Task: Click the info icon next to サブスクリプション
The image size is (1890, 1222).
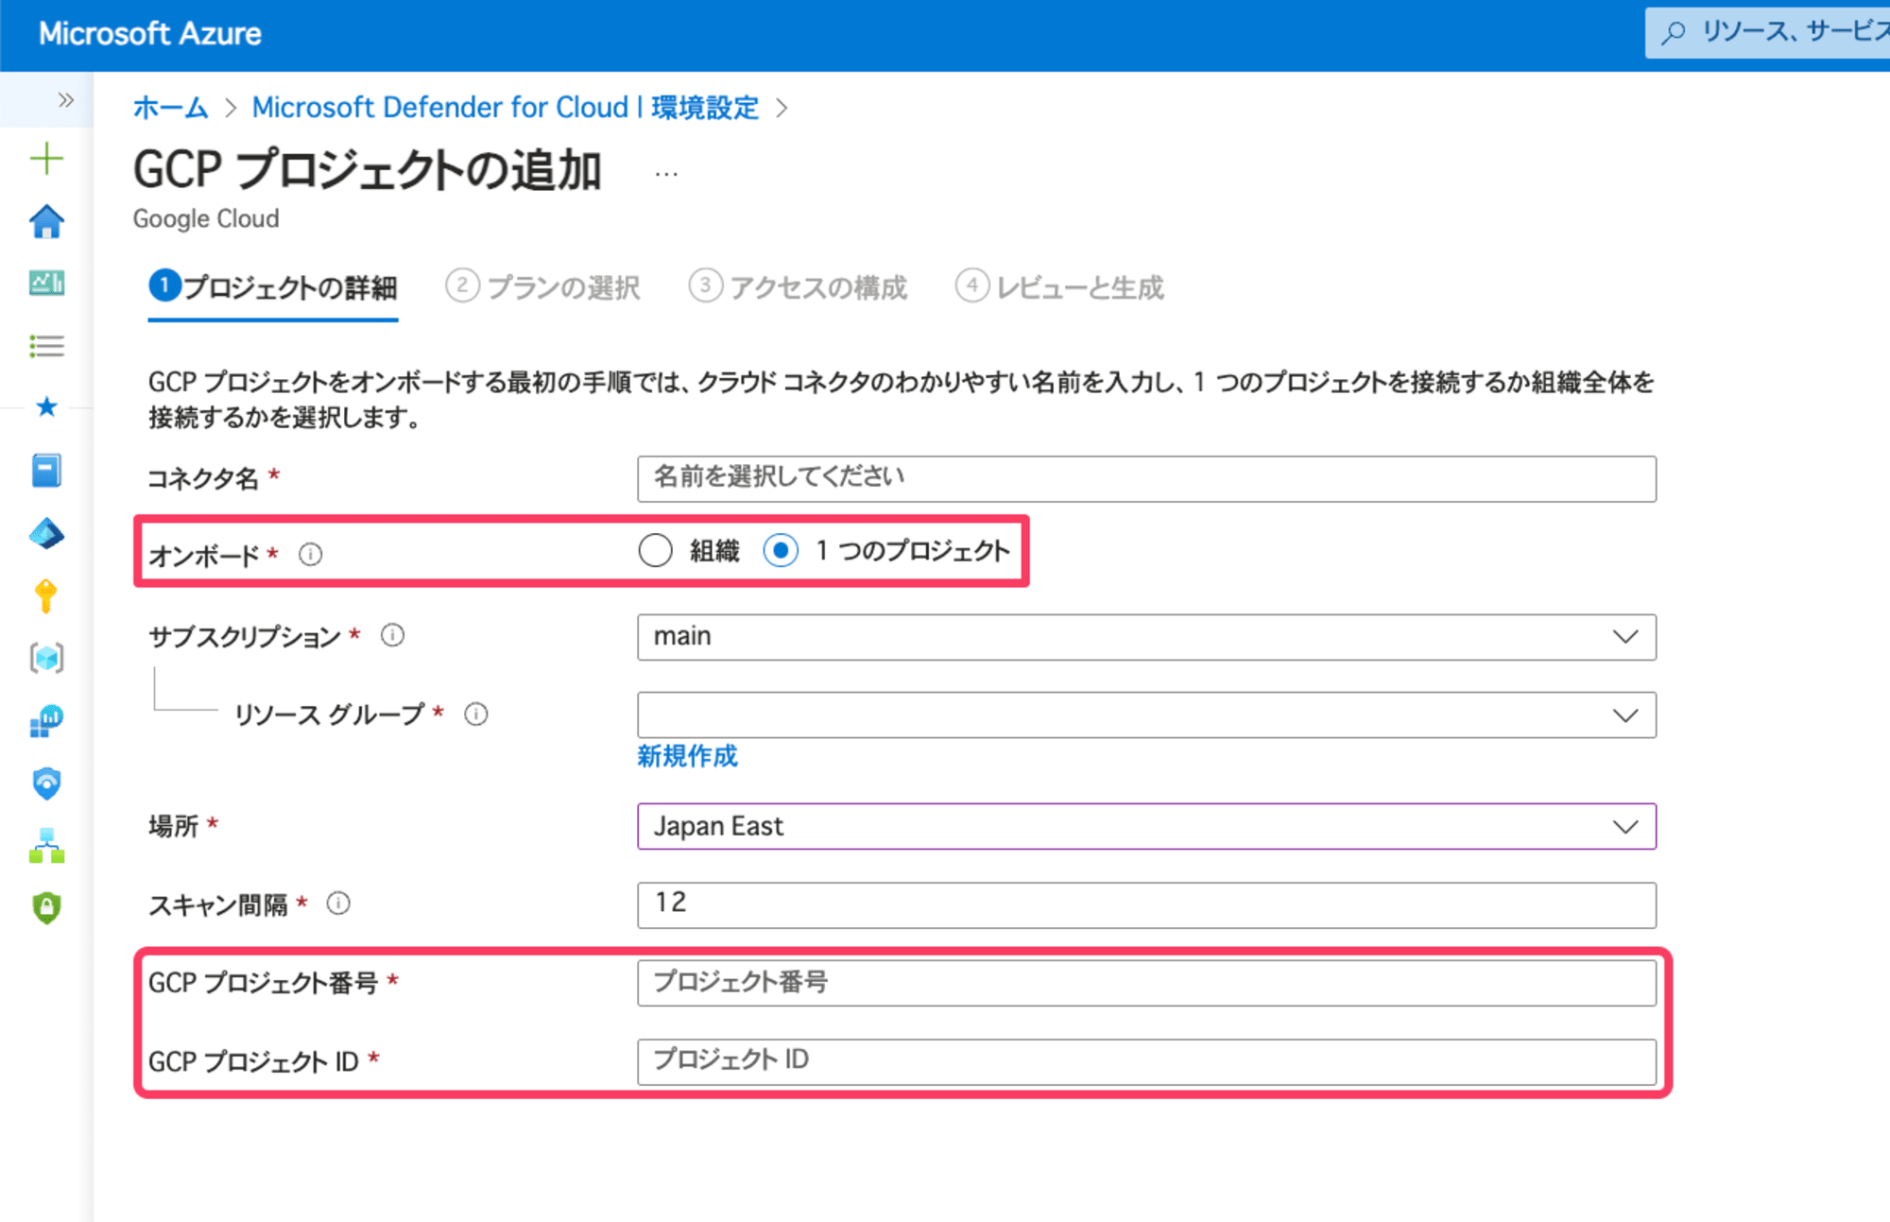Action: tap(393, 635)
